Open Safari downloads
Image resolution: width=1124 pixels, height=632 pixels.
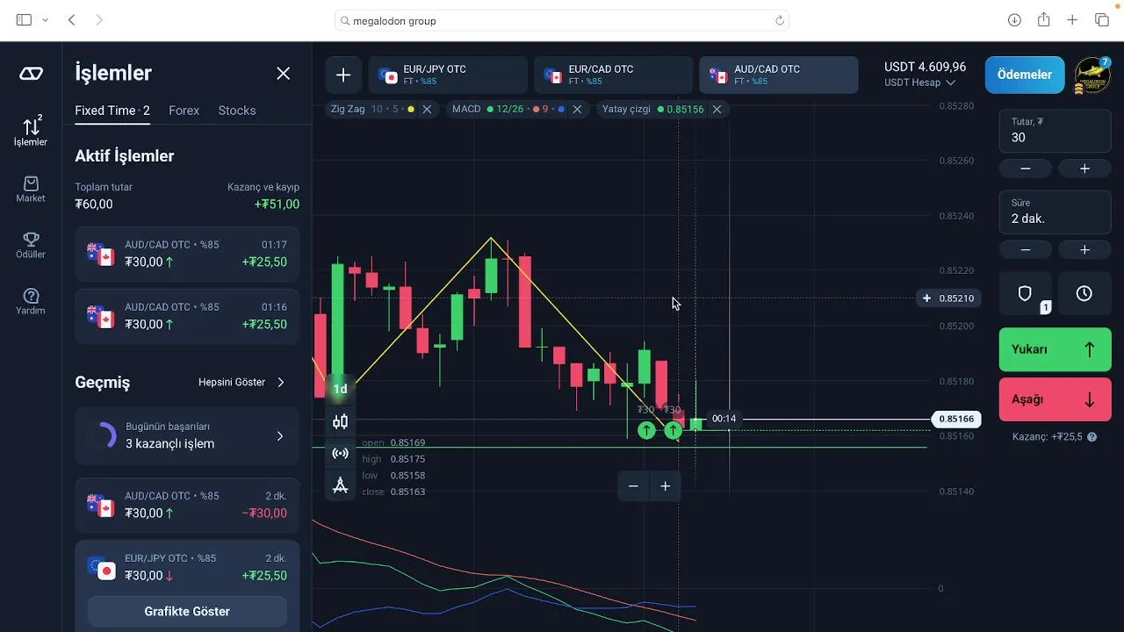[1014, 20]
